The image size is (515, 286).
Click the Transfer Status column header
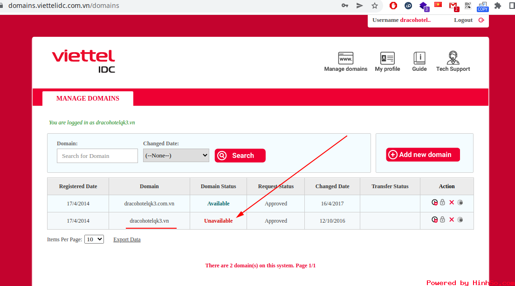(390, 186)
